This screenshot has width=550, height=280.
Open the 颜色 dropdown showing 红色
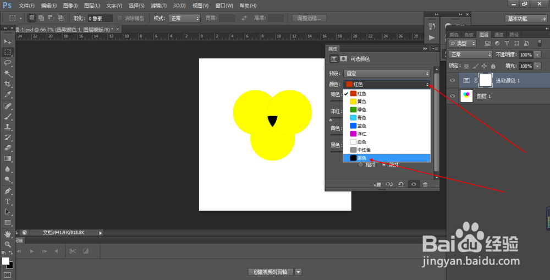tap(387, 84)
